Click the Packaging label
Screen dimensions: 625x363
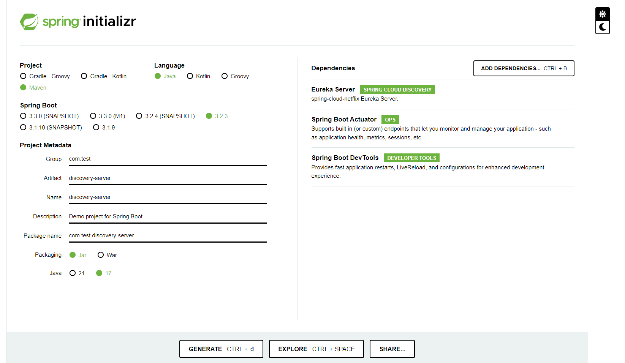(48, 255)
